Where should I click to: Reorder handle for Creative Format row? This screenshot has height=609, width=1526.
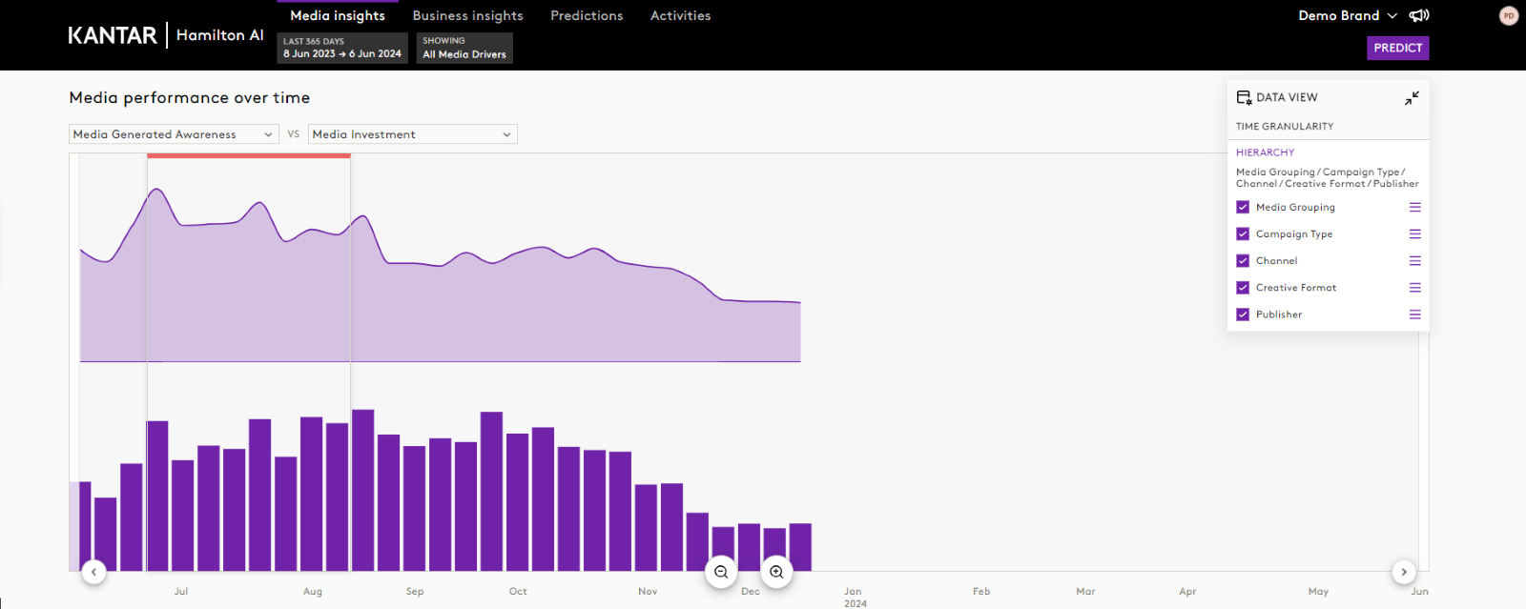tap(1415, 287)
